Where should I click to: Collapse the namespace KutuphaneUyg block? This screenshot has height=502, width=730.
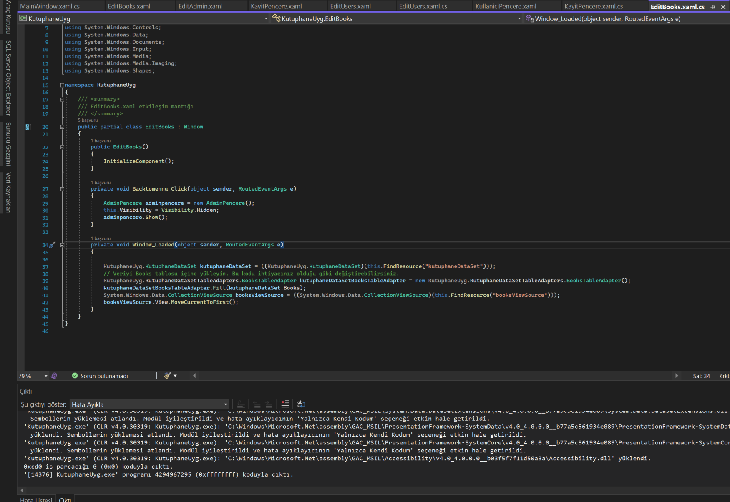(x=62, y=85)
